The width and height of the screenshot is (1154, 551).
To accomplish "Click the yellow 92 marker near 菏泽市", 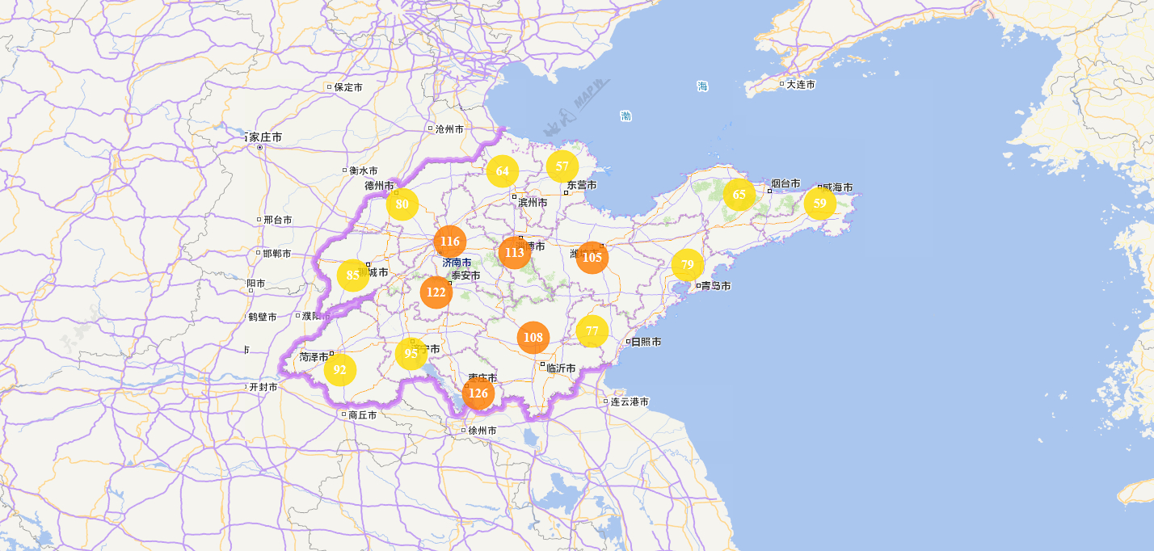I will 339,369.
